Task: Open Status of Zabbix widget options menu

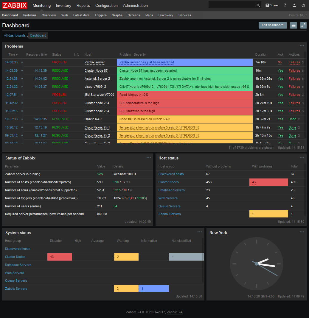Action: click(x=148, y=157)
